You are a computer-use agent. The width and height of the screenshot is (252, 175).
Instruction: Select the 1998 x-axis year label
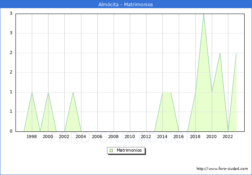[32, 137]
